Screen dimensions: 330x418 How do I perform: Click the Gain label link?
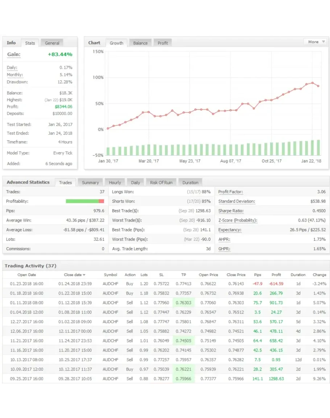(14, 55)
